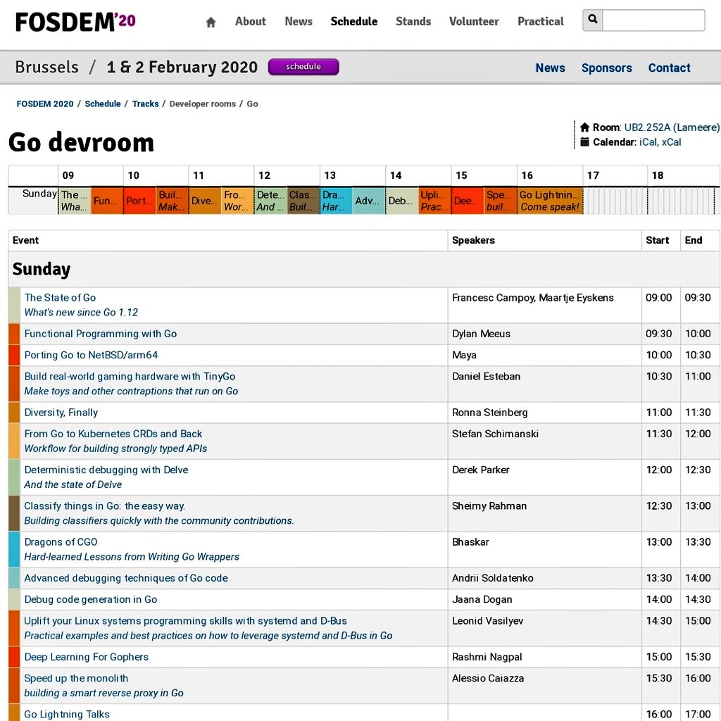Open 'Debug code generation in Go' talk

(91, 600)
